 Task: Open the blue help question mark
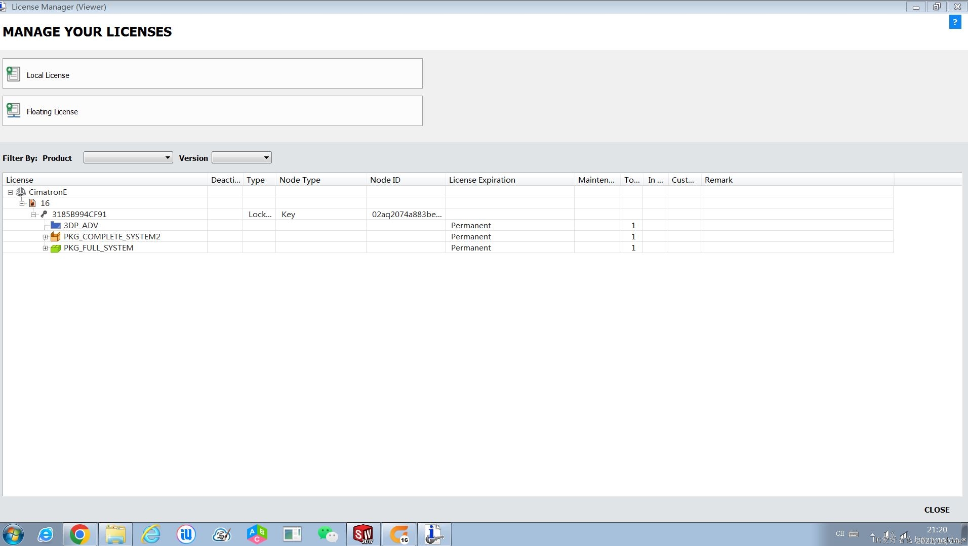click(x=955, y=22)
